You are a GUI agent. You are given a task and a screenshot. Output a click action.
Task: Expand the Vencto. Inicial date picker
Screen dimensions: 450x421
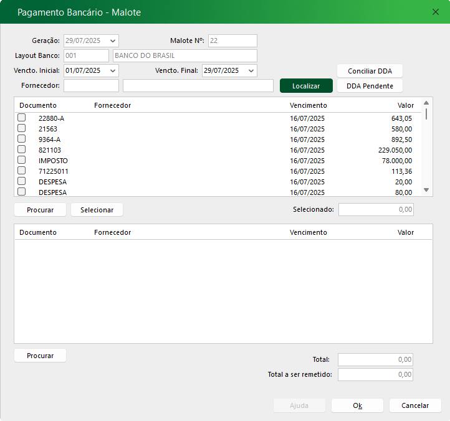113,71
